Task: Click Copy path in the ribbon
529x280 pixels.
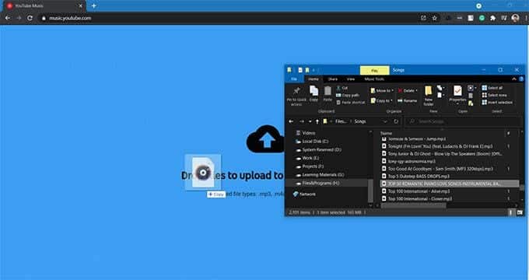Action: coord(348,95)
